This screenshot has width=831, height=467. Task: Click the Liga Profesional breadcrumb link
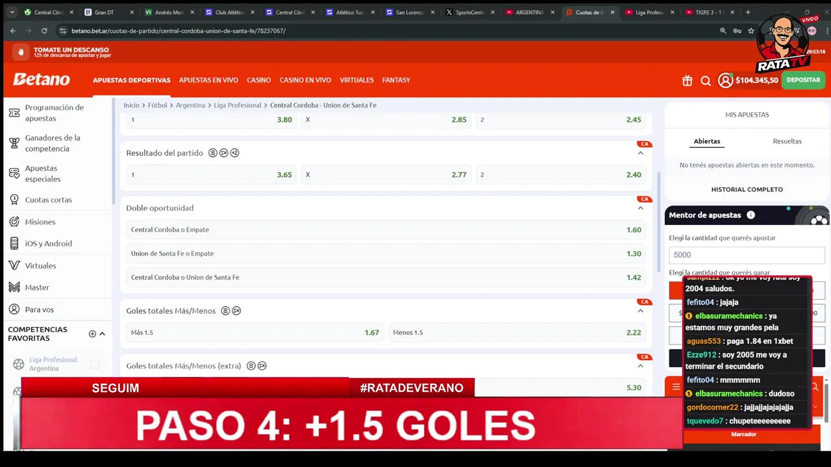238,105
